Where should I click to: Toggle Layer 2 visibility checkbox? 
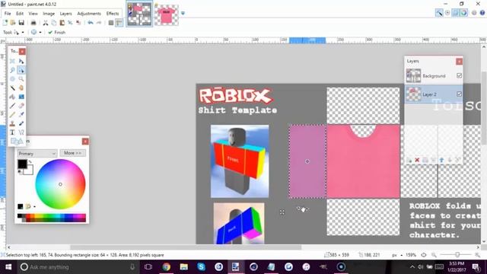460,94
